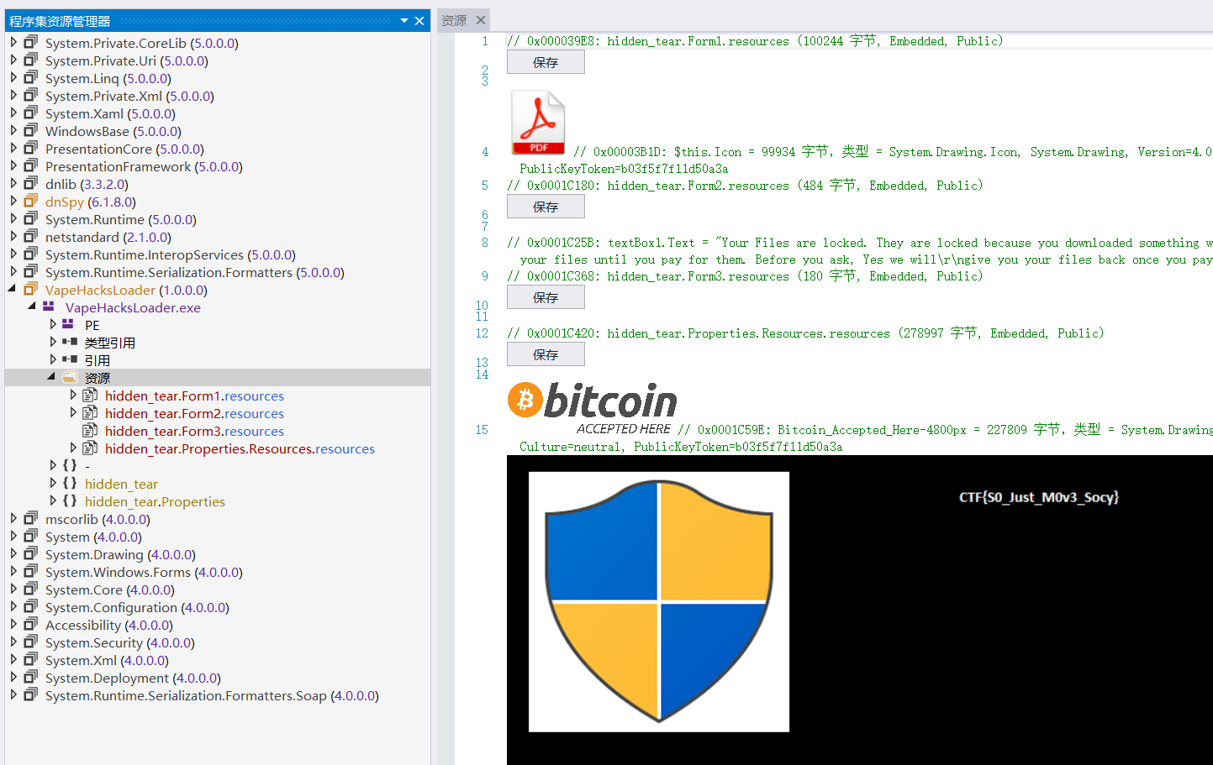Click the hidden_tear.Properties namespace braces icon
Image resolution: width=1213 pixels, height=765 pixels.
pyautogui.click(x=70, y=500)
